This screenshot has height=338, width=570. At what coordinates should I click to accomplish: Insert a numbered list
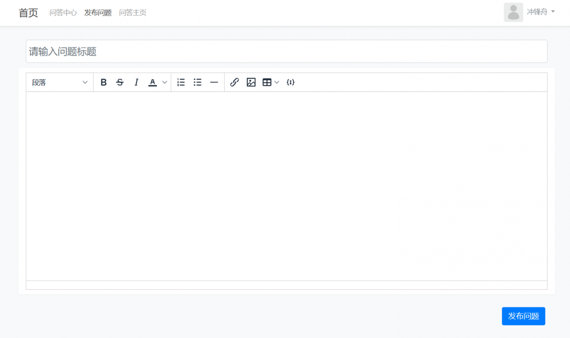pyautogui.click(x=181, y=82)
